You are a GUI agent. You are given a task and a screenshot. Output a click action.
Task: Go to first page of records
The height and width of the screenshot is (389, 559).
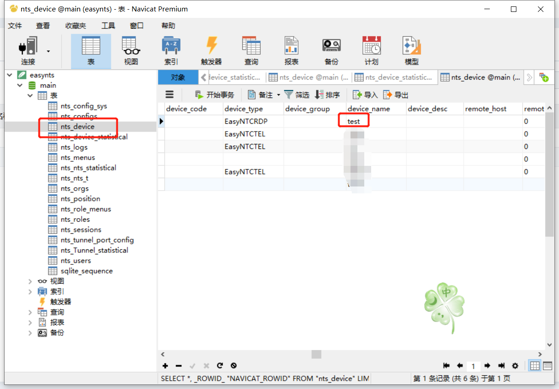click(x=446, y=366)
